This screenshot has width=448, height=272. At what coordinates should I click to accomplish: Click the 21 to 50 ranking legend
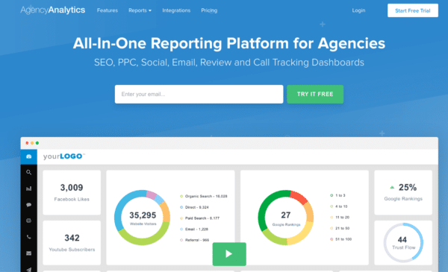[340, 228]
